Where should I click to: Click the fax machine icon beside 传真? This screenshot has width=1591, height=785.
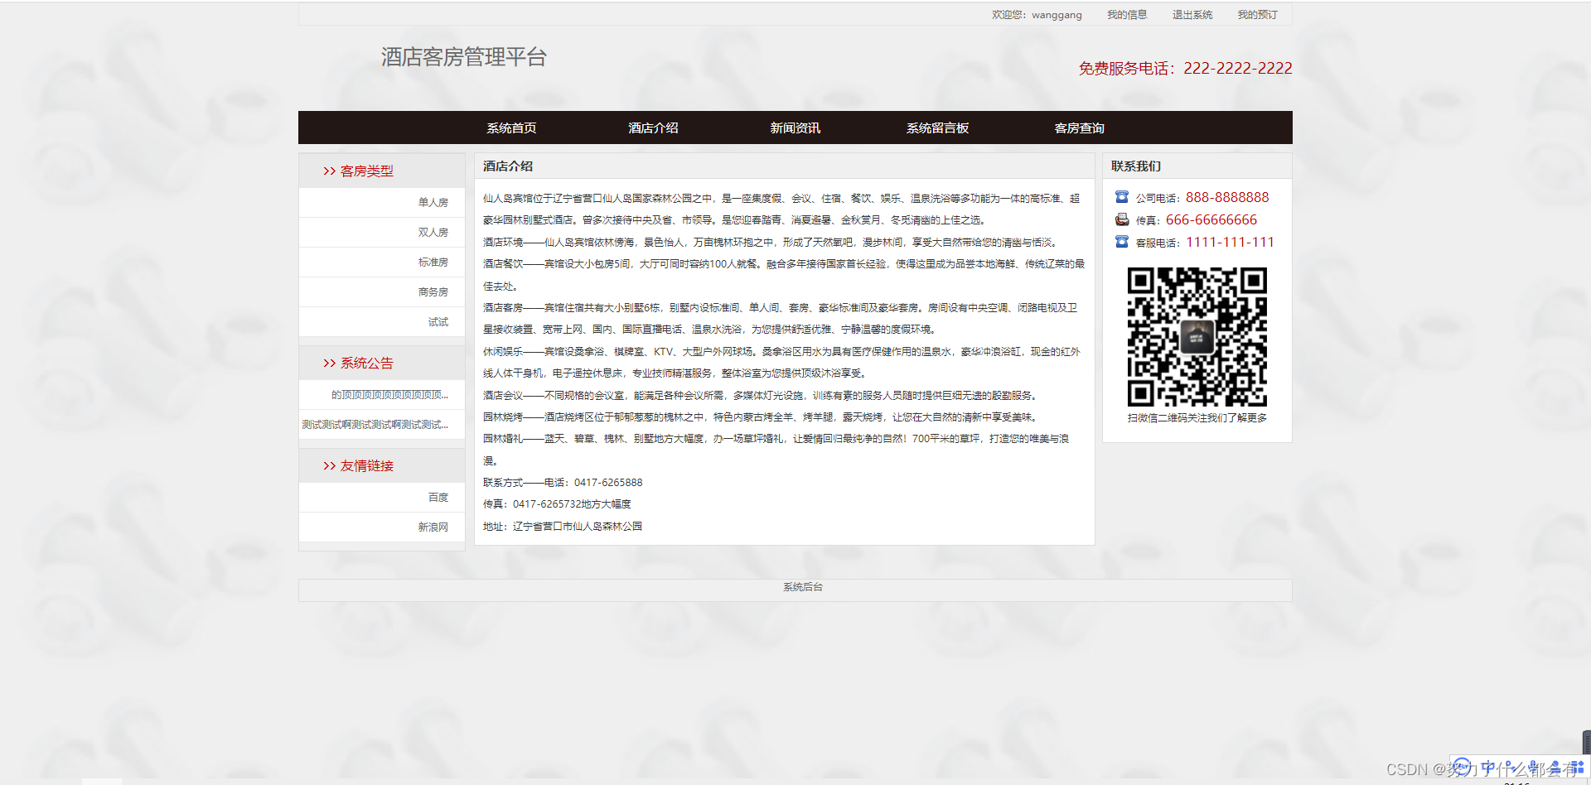pos(1122,219)
